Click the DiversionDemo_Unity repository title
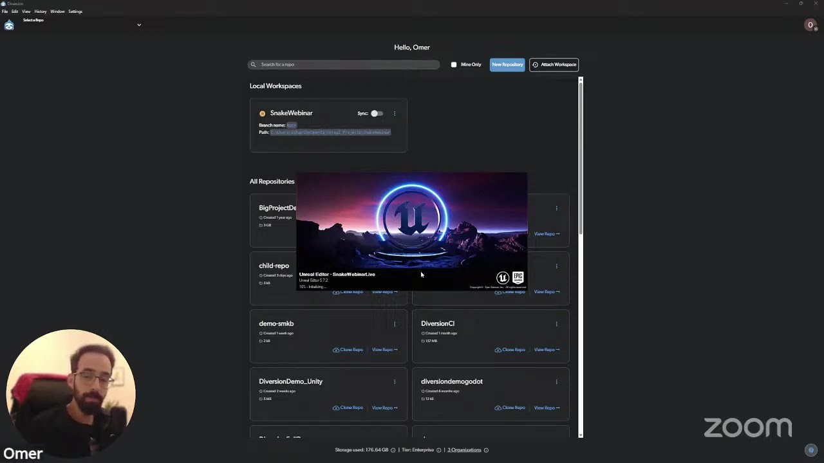The image size is (824, 463). coord(290,381)
